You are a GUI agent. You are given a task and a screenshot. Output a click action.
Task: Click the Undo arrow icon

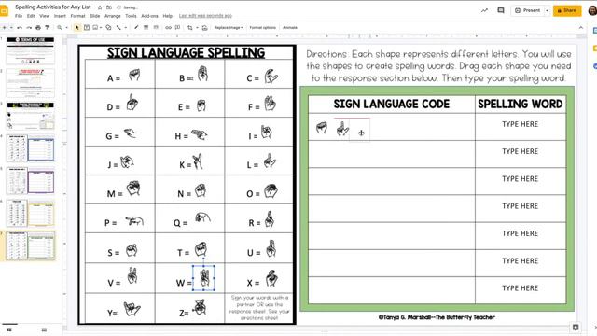point(20,28)
